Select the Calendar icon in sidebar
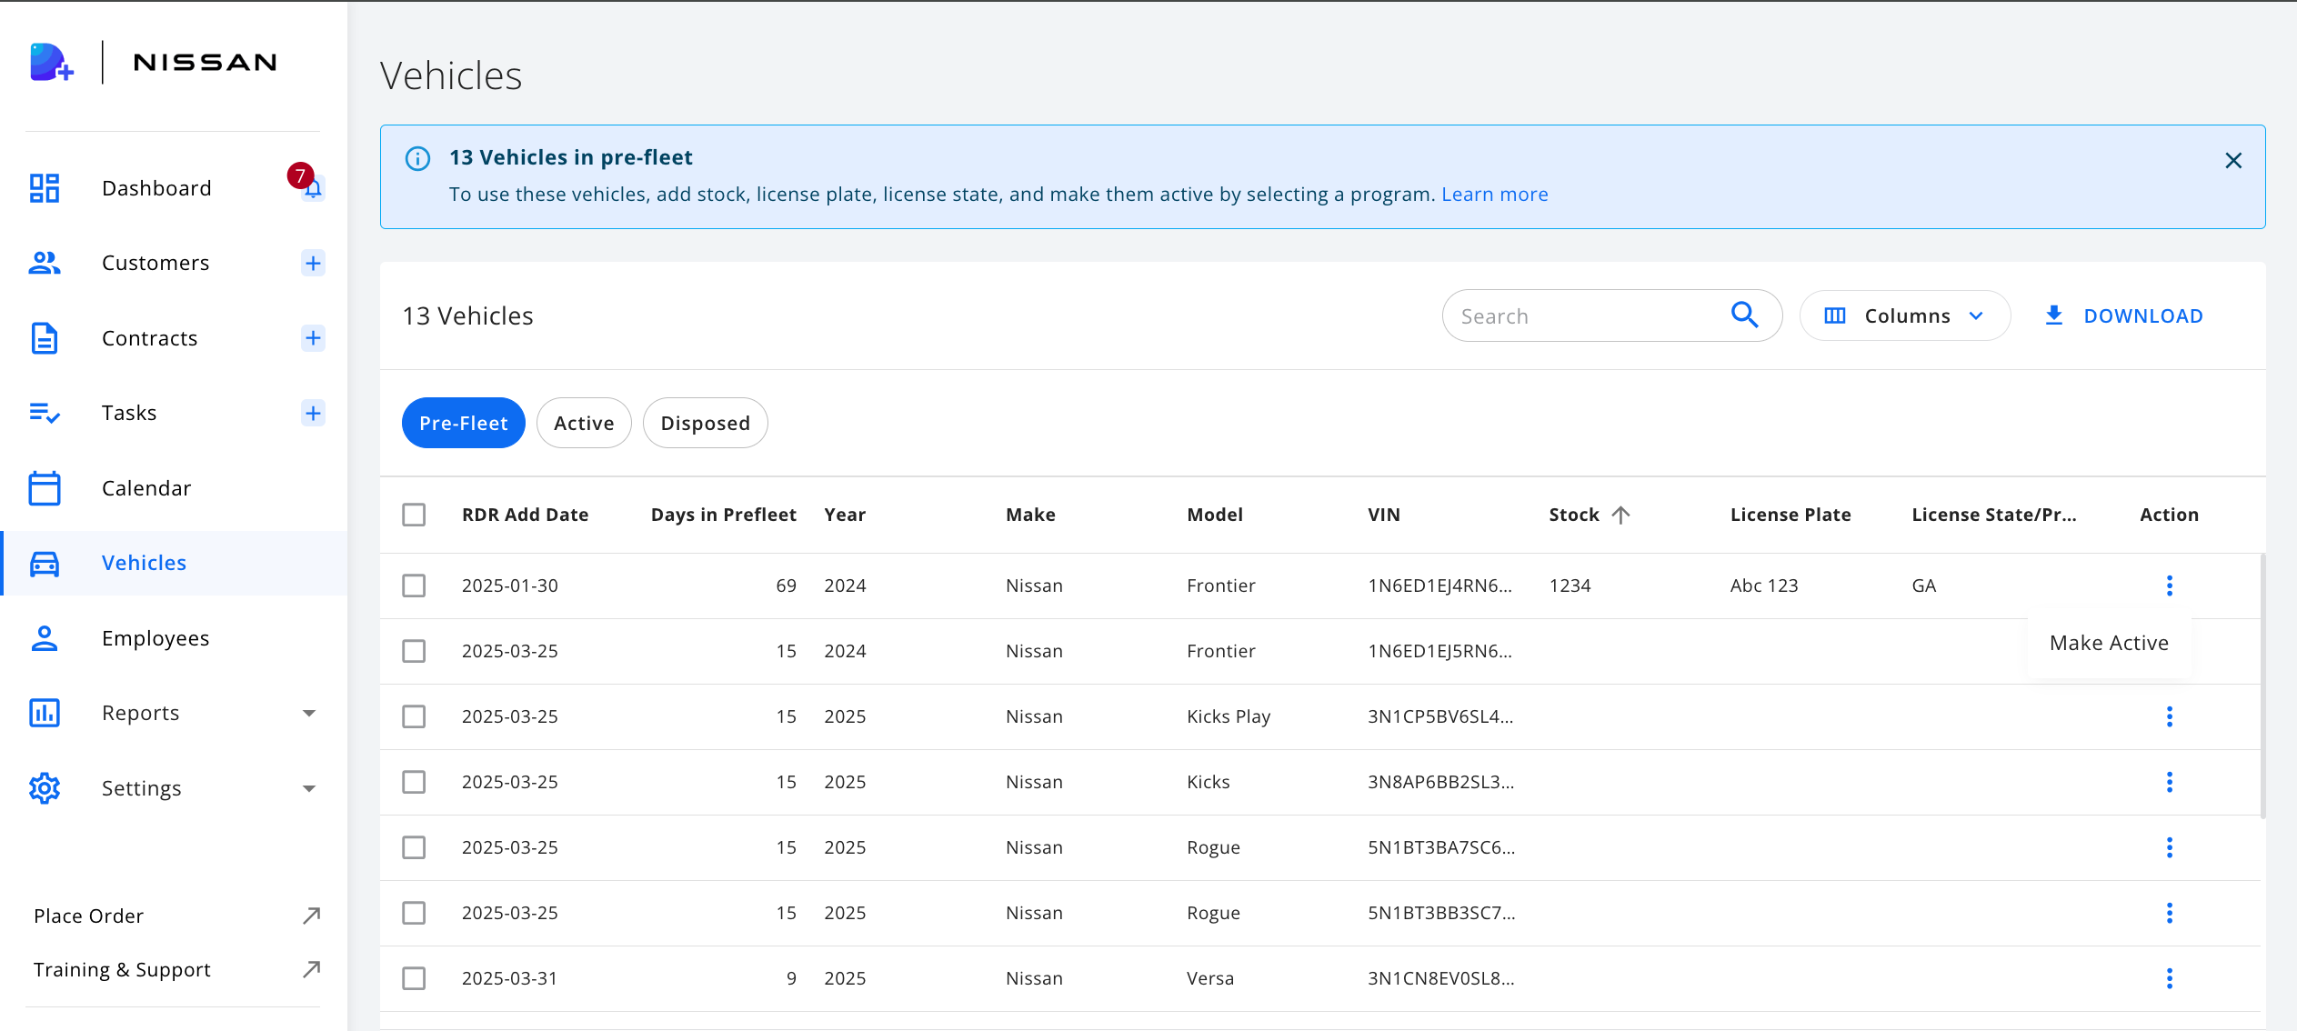 [x=45, y=488]
